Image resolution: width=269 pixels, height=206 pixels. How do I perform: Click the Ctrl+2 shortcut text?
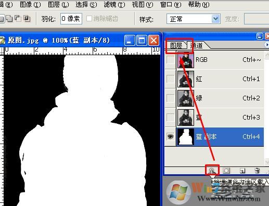[x=251, y=98]
